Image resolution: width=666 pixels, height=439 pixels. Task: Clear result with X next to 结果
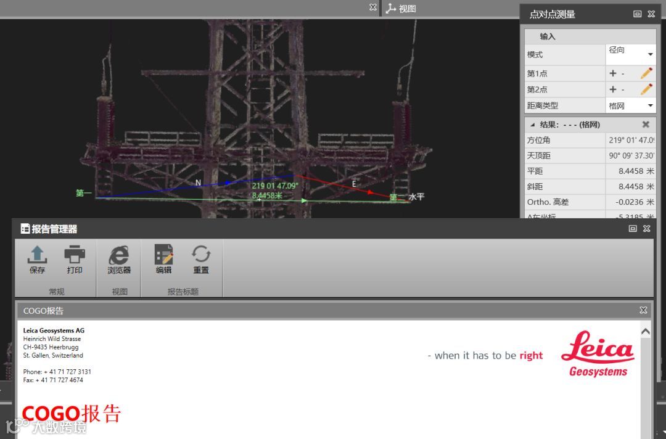tap(646, 125)
